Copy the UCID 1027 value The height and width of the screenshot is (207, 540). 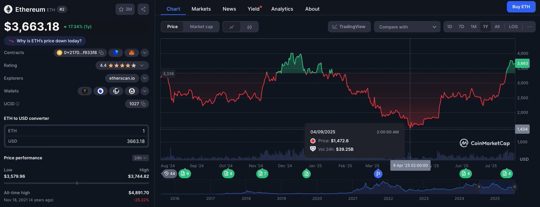coord(144,104)
